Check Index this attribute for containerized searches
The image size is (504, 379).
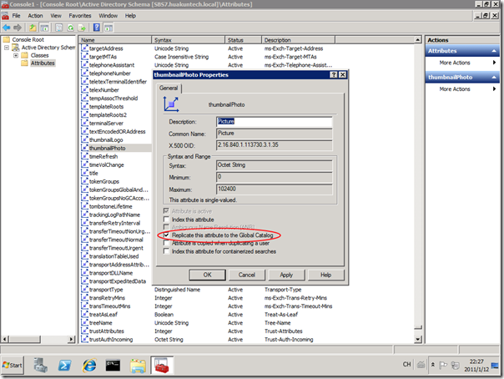point(166,251)
